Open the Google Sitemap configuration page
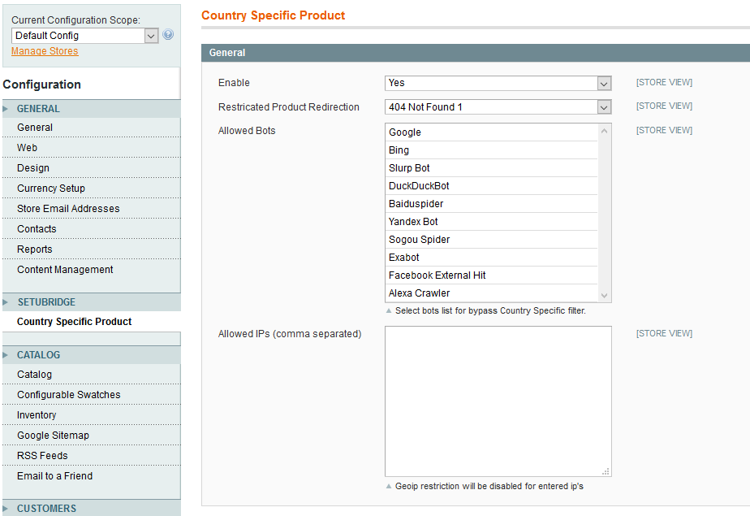This screenshot has width=750, height=516. tap(53, 436)
